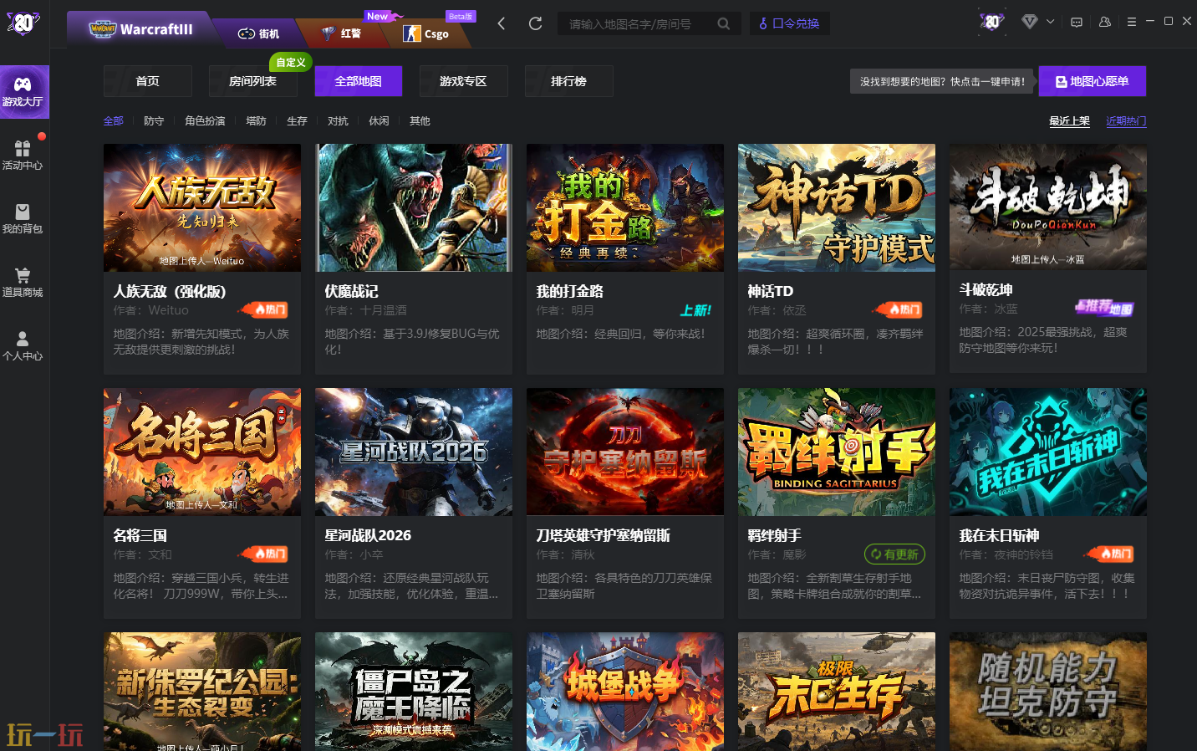Open 我的背包 backpack in the sidebar
The height and width of the screenshot is (751, 1197).
[x=23, y=218]
